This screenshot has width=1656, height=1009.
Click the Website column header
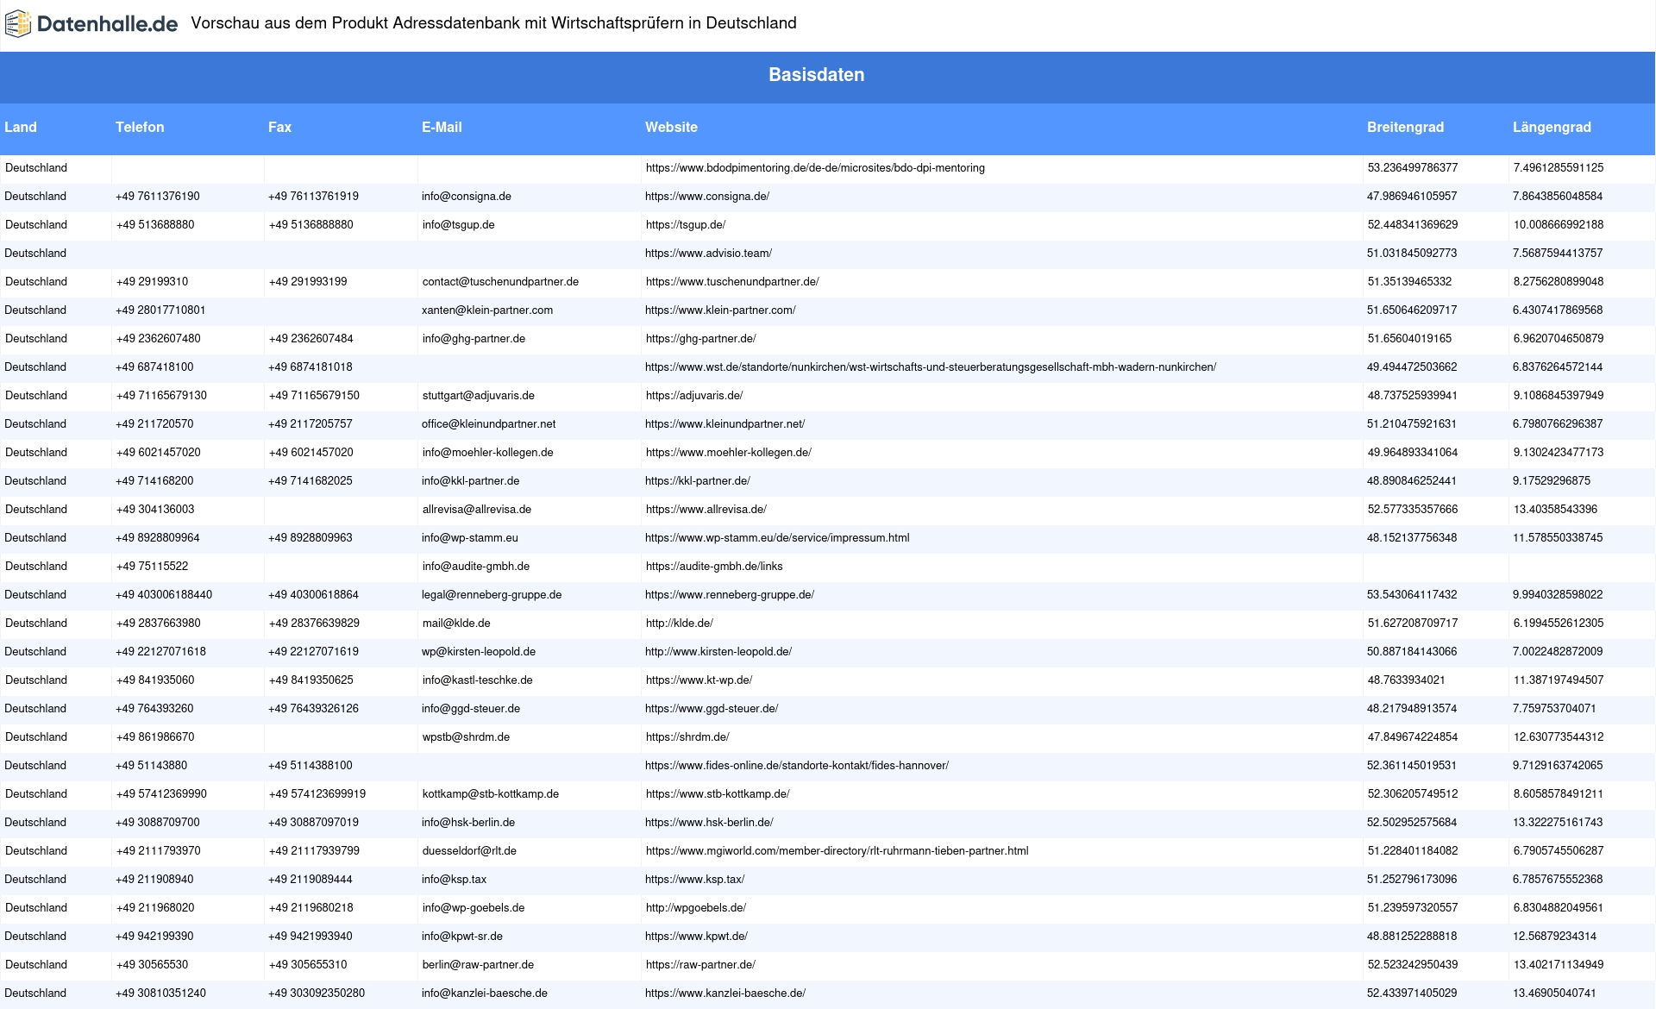click(671, 127)
